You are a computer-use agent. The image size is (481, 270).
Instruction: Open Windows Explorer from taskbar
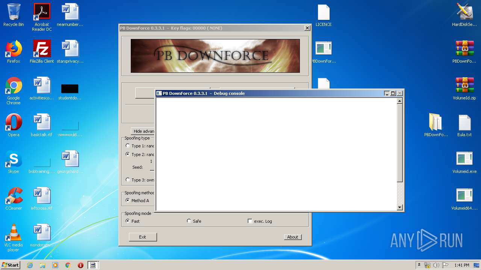click(x=42, y=265)
